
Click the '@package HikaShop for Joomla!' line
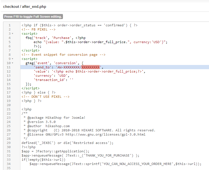coord(54,118)
